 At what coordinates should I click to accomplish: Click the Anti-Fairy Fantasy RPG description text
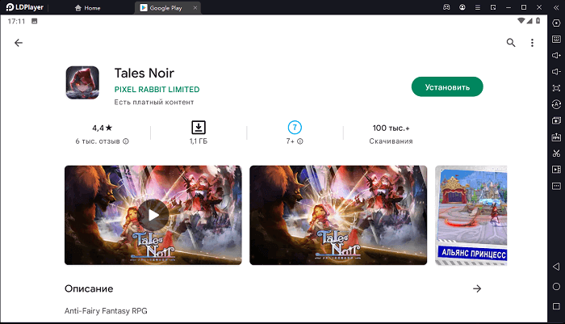[106, 311]
